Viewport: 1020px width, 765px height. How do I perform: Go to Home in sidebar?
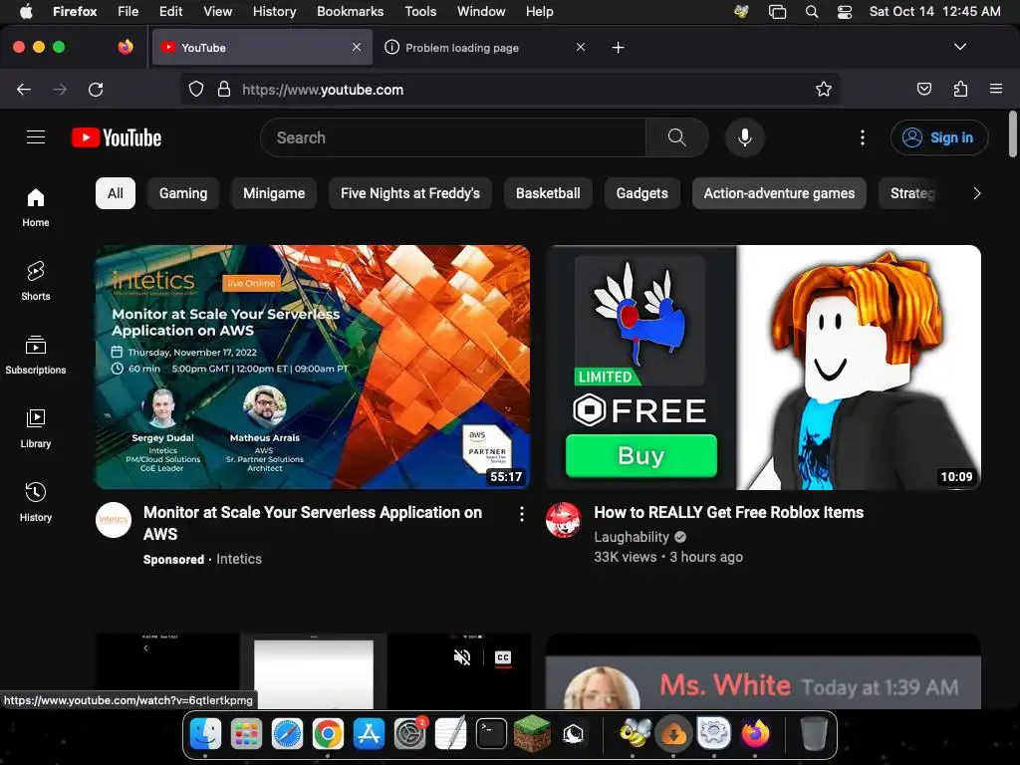[x=36, y=207]
